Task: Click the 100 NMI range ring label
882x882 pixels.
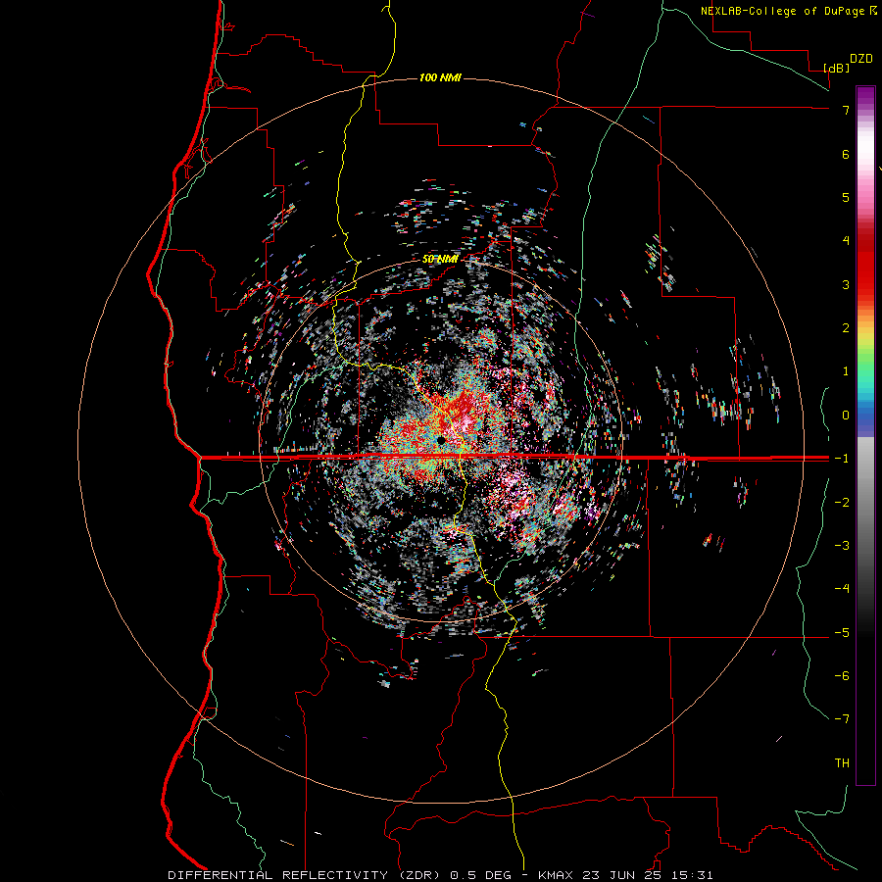Action: click(x=440, y=77)
